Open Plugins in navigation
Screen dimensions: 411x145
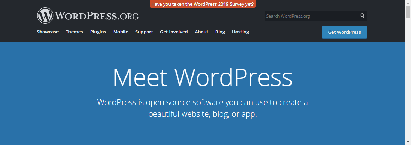[98, 32]
